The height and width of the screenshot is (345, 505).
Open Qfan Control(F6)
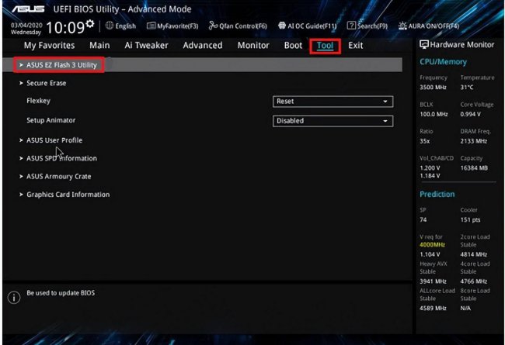(x=243, y=26)
